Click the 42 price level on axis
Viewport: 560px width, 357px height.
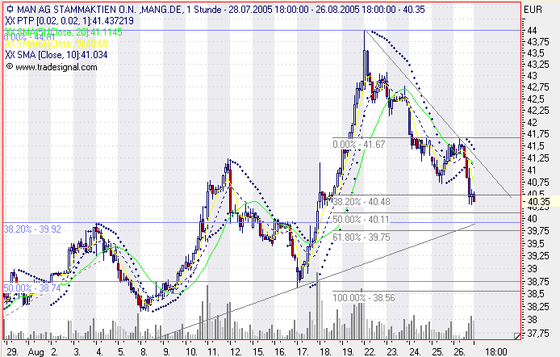pyautogui.click(x=532, y=123)
